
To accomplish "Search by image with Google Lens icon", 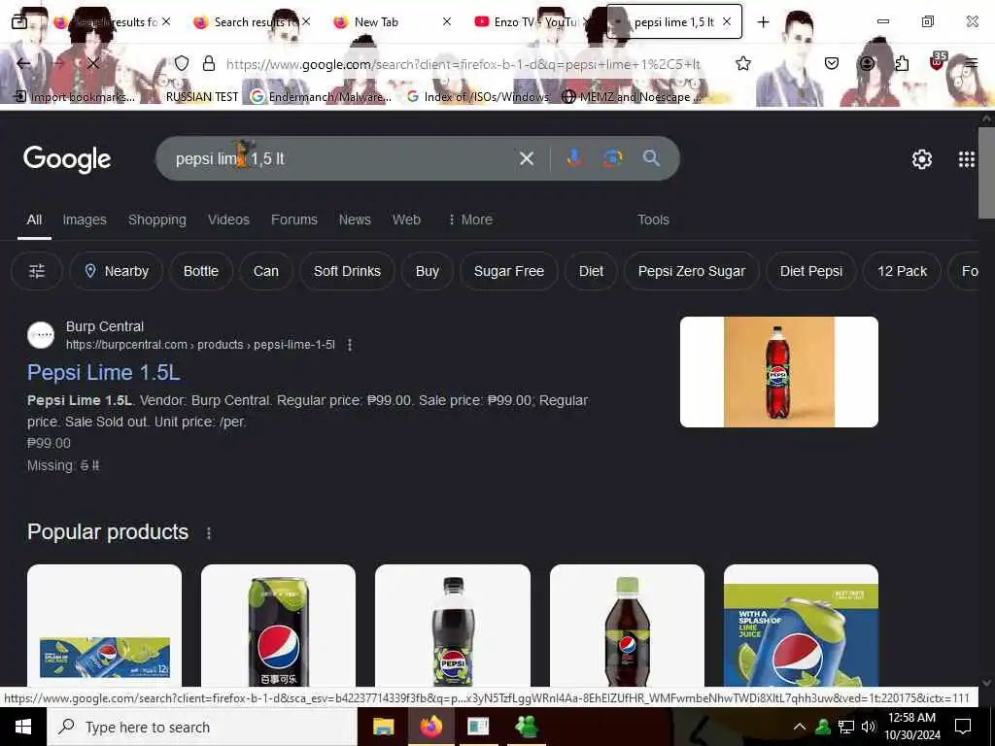I will [x=612, y=158].
